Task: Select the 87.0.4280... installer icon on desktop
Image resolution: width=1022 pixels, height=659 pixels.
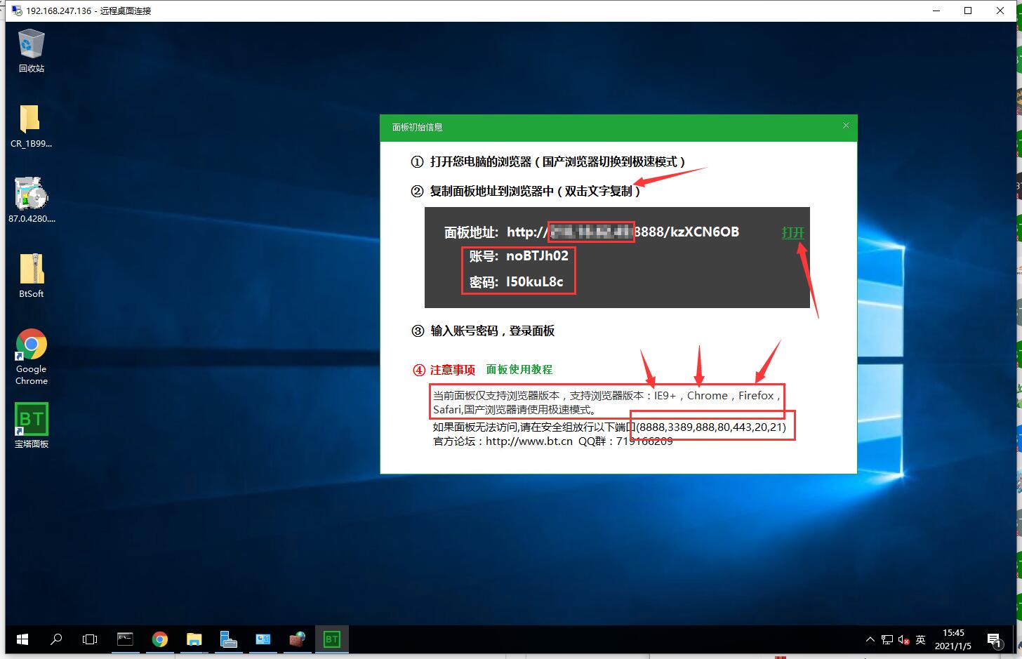Action: [x=31, y=200]
